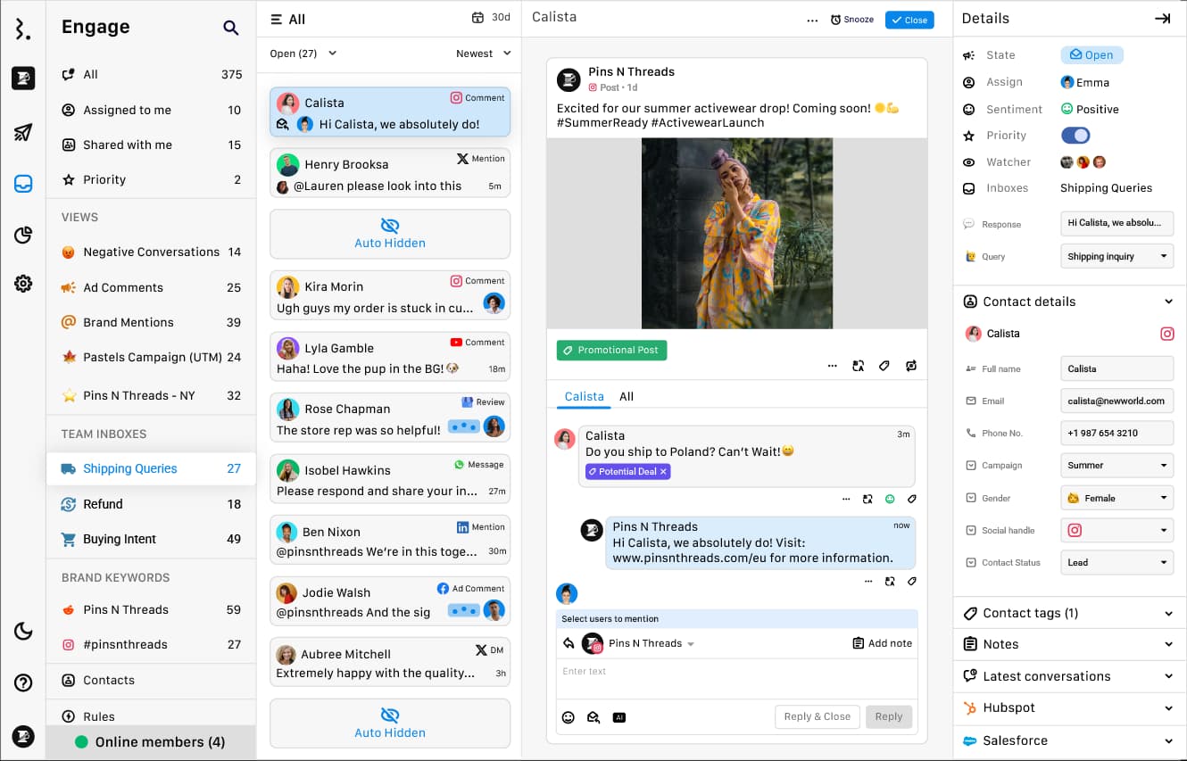Select the Analytics pie chart sidebar icon

click(22, 235)
